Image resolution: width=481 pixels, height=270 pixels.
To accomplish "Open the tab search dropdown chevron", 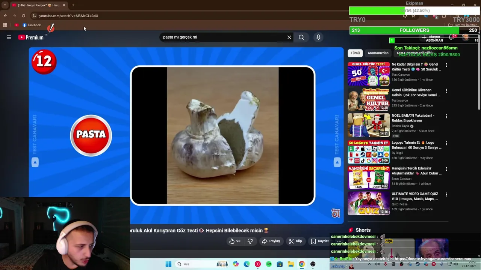I will (x=5, y=5).
